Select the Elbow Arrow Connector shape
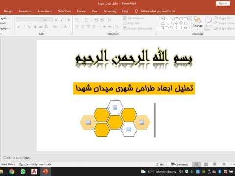 click(x=172, y=23)
